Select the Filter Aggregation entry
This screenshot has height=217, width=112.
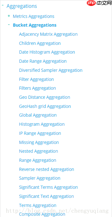click(x=36, y=79)
